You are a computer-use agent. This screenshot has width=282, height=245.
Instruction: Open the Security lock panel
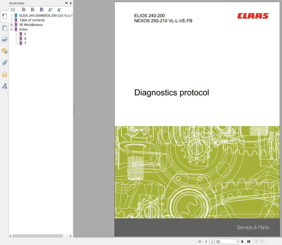click(4, 74)
